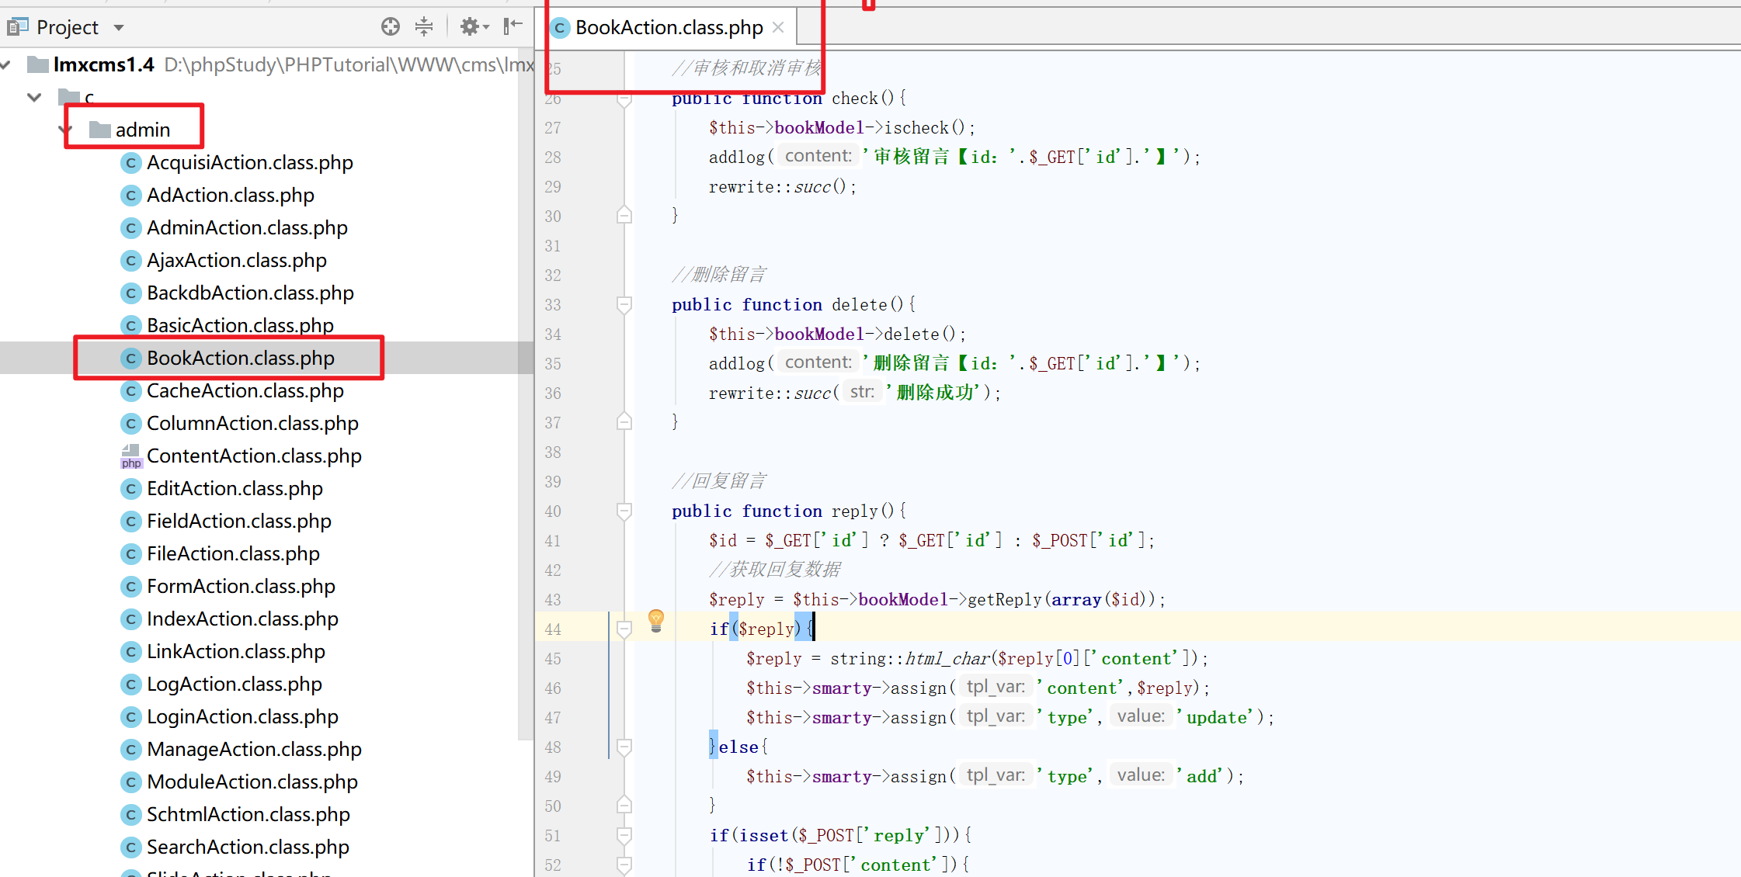Image resolution: width=1741 pixels, height=877 pixels.
Task: Open LoginAction.class.php file
Action: coord(242,716)
